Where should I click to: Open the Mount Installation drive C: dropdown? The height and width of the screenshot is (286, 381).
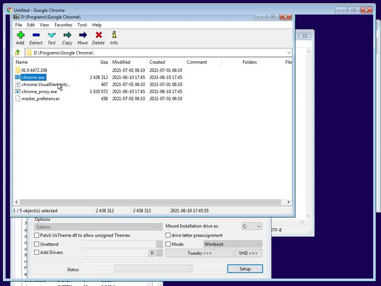(x=252, y=226)
